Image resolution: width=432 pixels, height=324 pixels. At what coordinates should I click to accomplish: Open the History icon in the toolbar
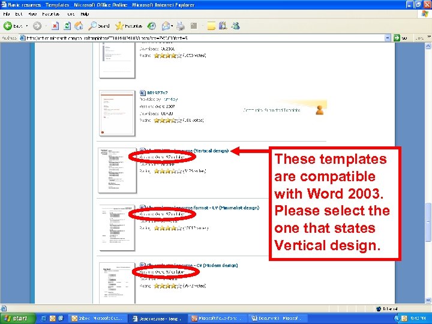coord(151,26)
